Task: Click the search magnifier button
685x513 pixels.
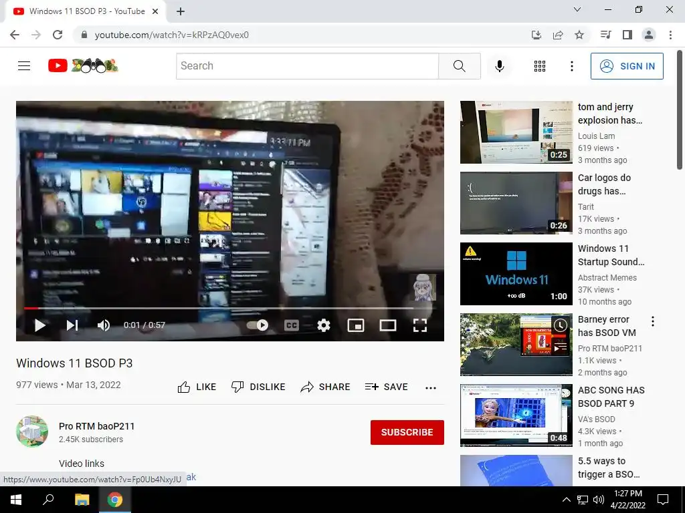Action: pyautogui.click(x=459, y=66)
